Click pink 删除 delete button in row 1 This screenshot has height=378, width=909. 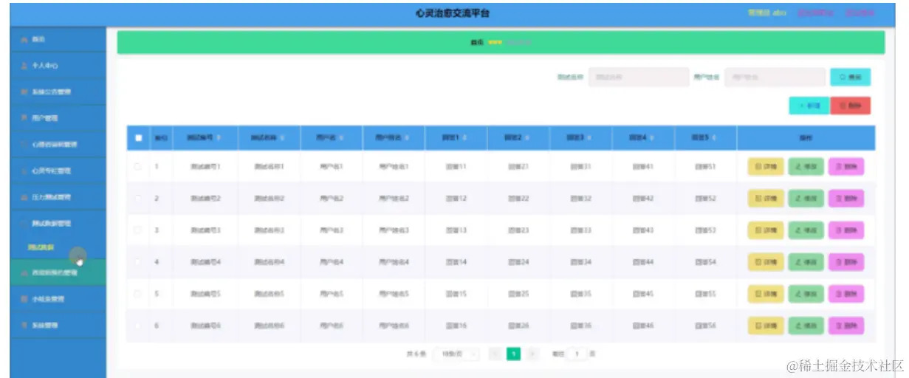coord(846,167)
